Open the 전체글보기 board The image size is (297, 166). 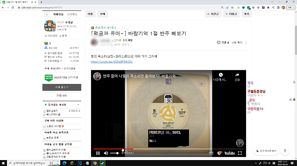pyautogui.click(x=52, y=111)
